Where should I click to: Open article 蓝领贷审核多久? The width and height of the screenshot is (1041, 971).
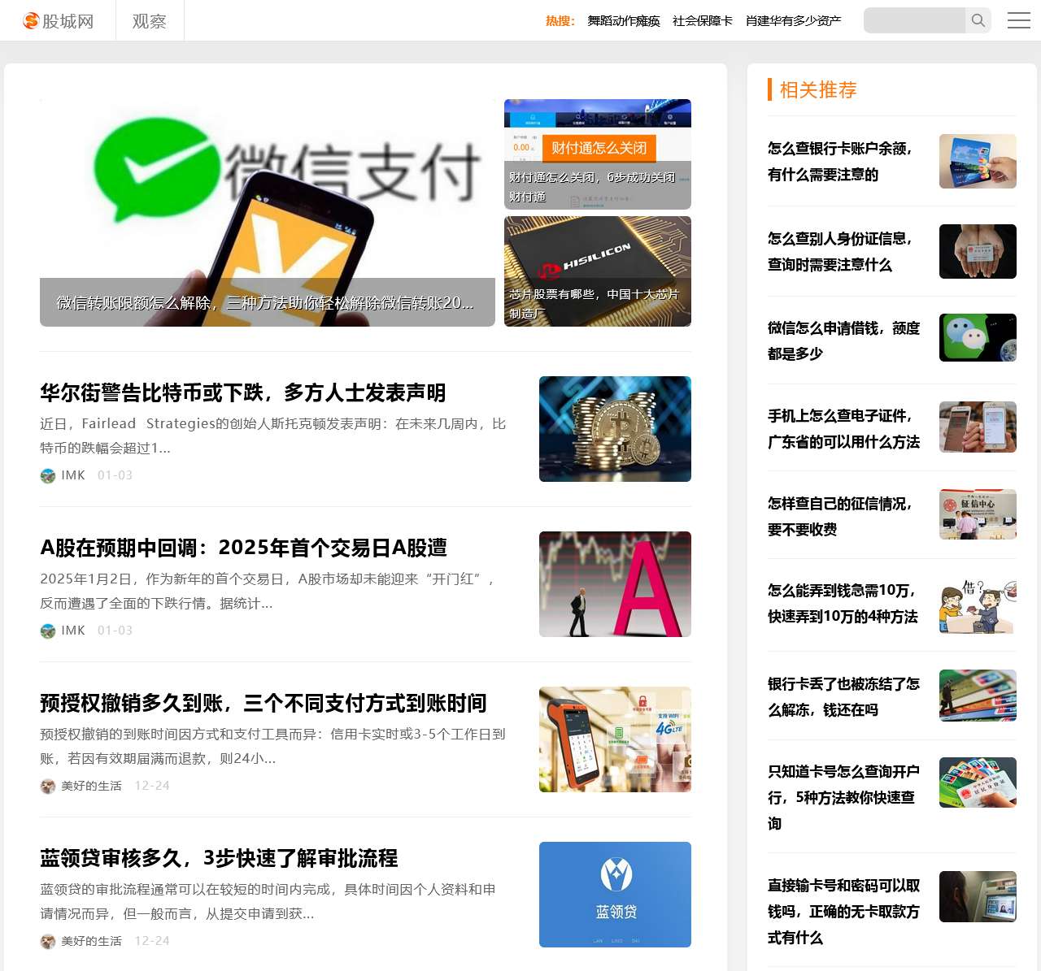pos(219,859)
